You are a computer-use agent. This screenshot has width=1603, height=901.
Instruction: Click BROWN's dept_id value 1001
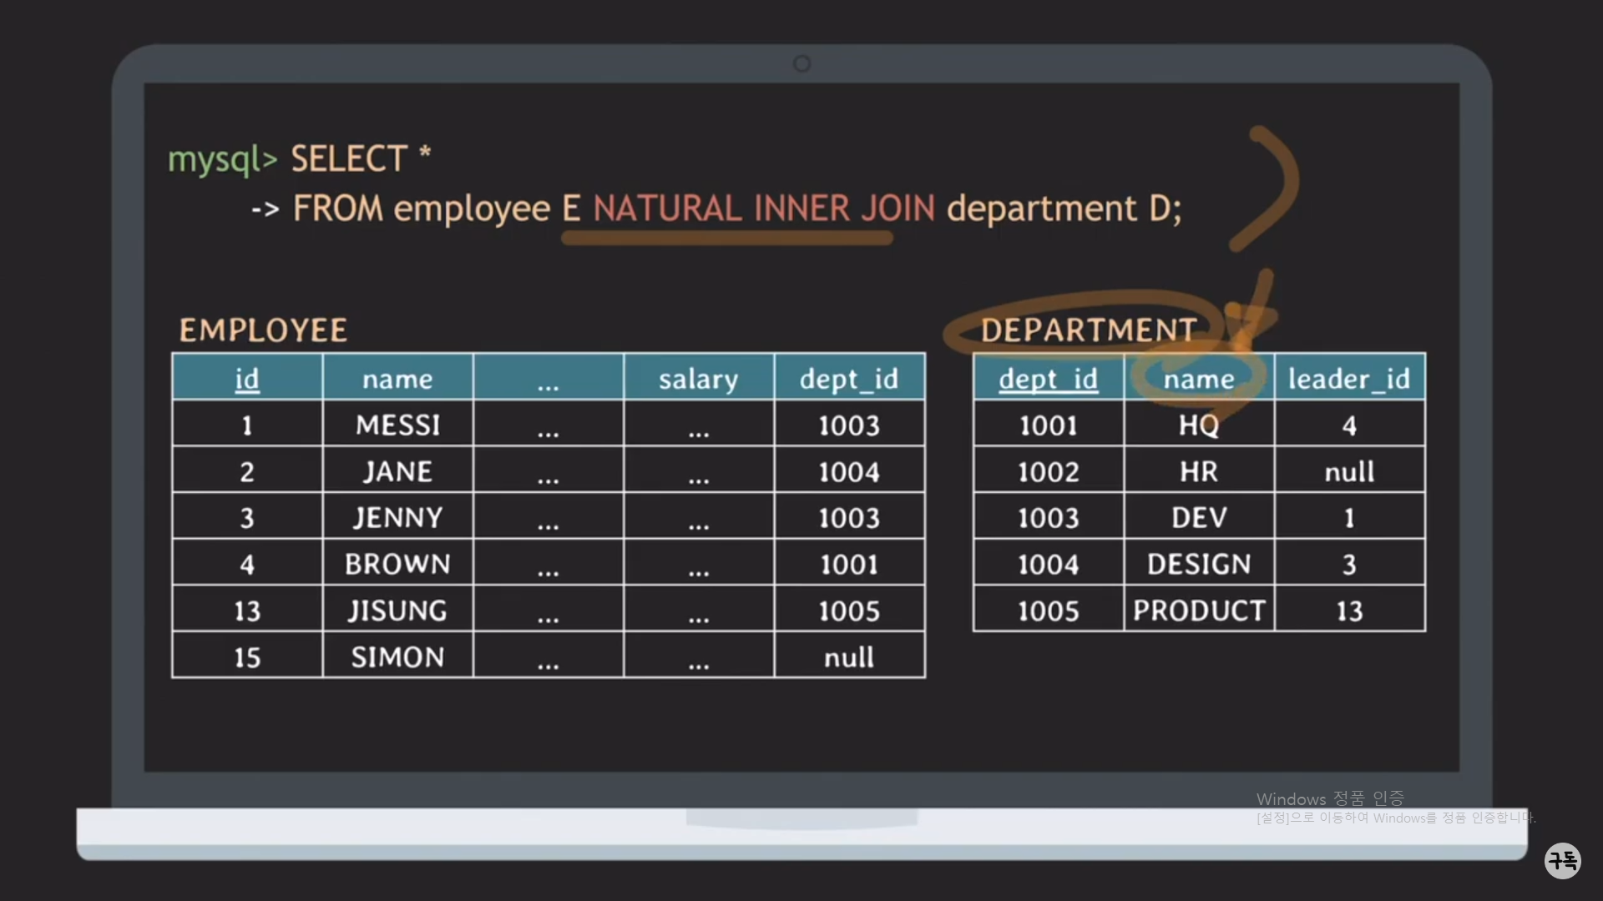click(x=849, y=565)
